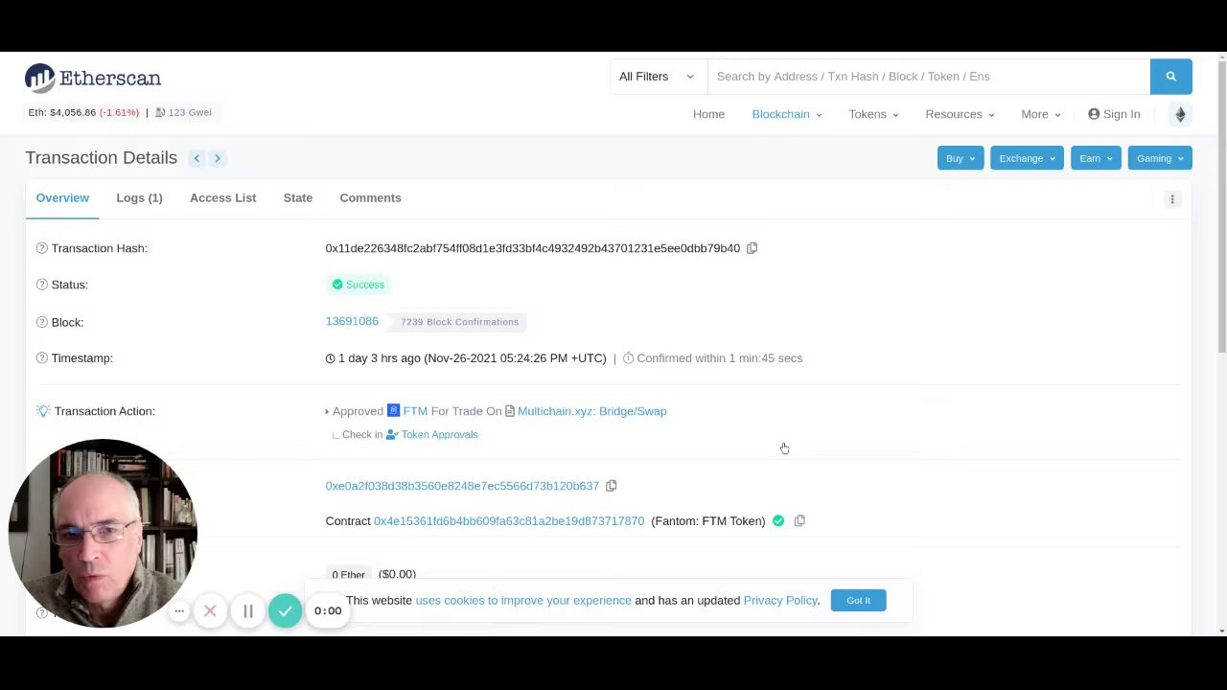Click the FTM token icon
The height and width of the screenshot is (690, 1227).
[393, 411]
